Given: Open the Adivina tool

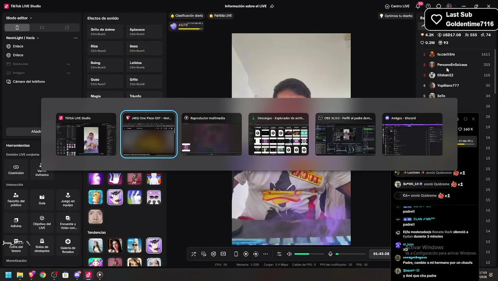Looking at the screenshot, I should (16, 222).
